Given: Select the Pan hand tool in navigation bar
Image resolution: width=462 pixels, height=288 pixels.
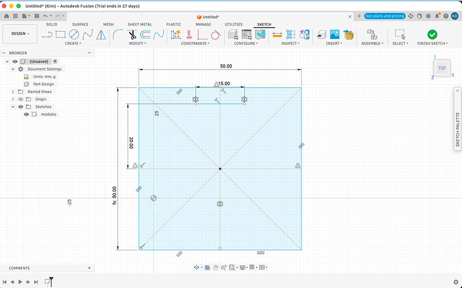Looking at the screenshot, I should [x=215, y=267].
